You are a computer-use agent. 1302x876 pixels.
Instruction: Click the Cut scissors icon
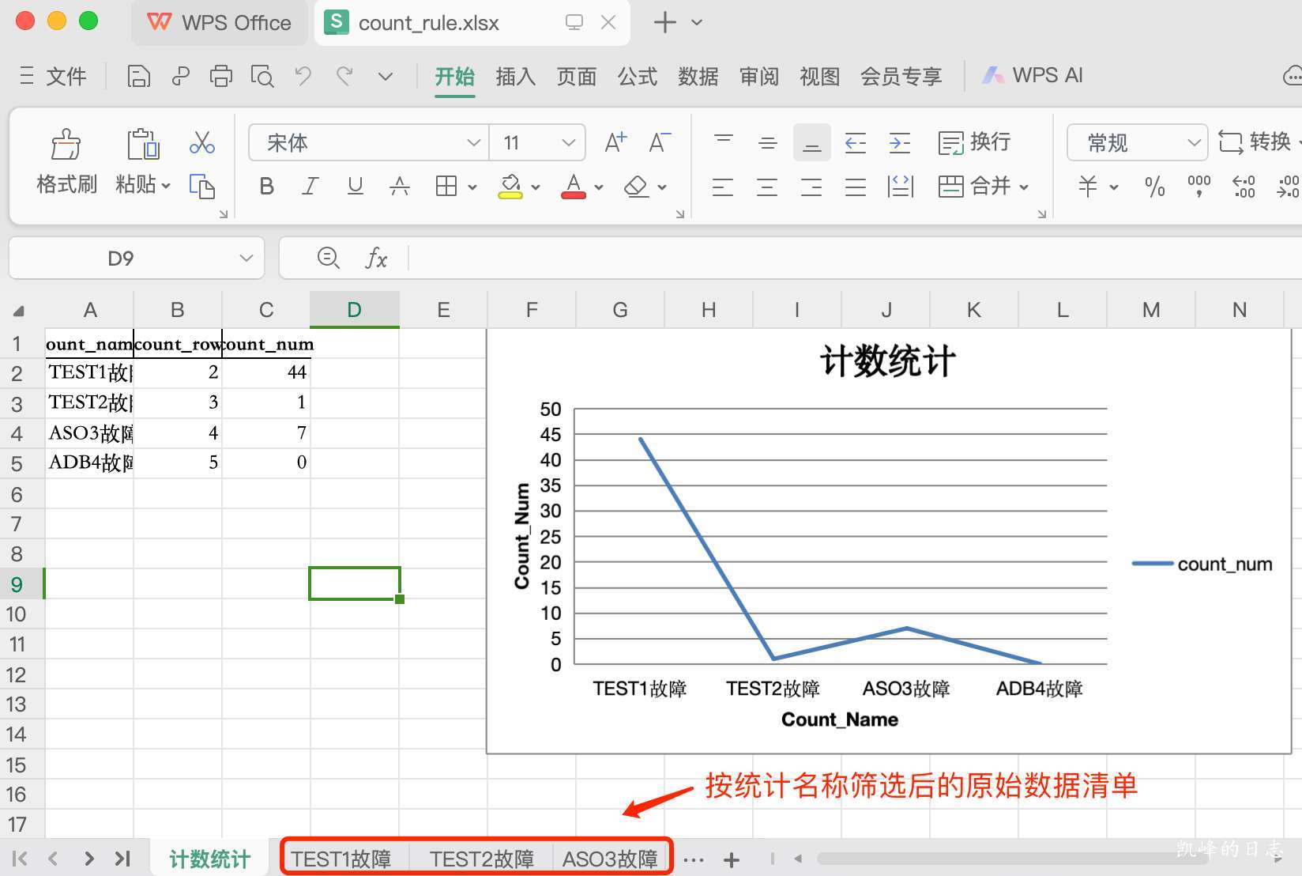pyautogui.click(x=202, y=143)
